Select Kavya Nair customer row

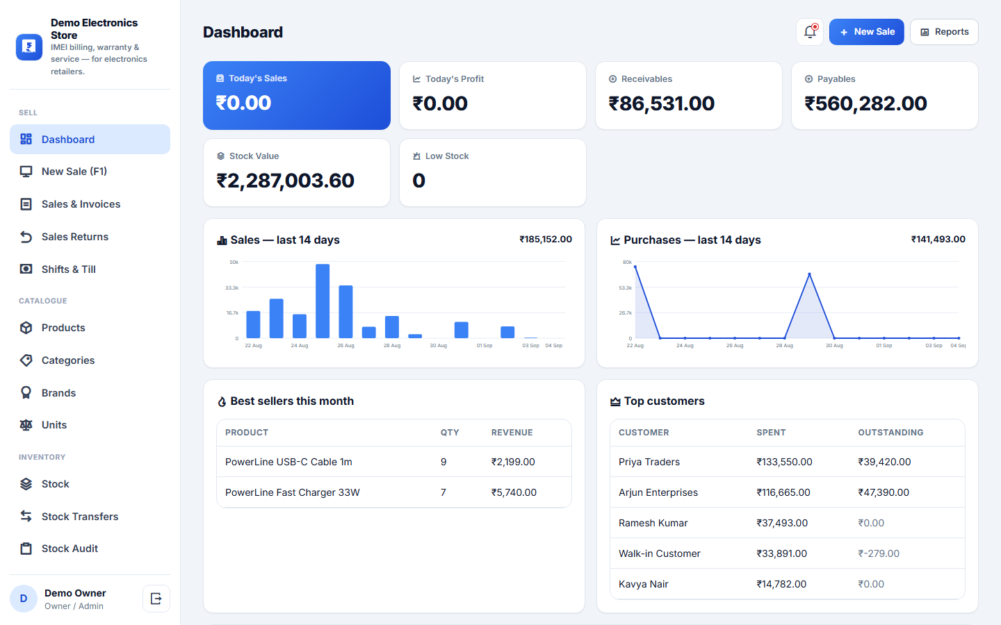click(788, 584)
